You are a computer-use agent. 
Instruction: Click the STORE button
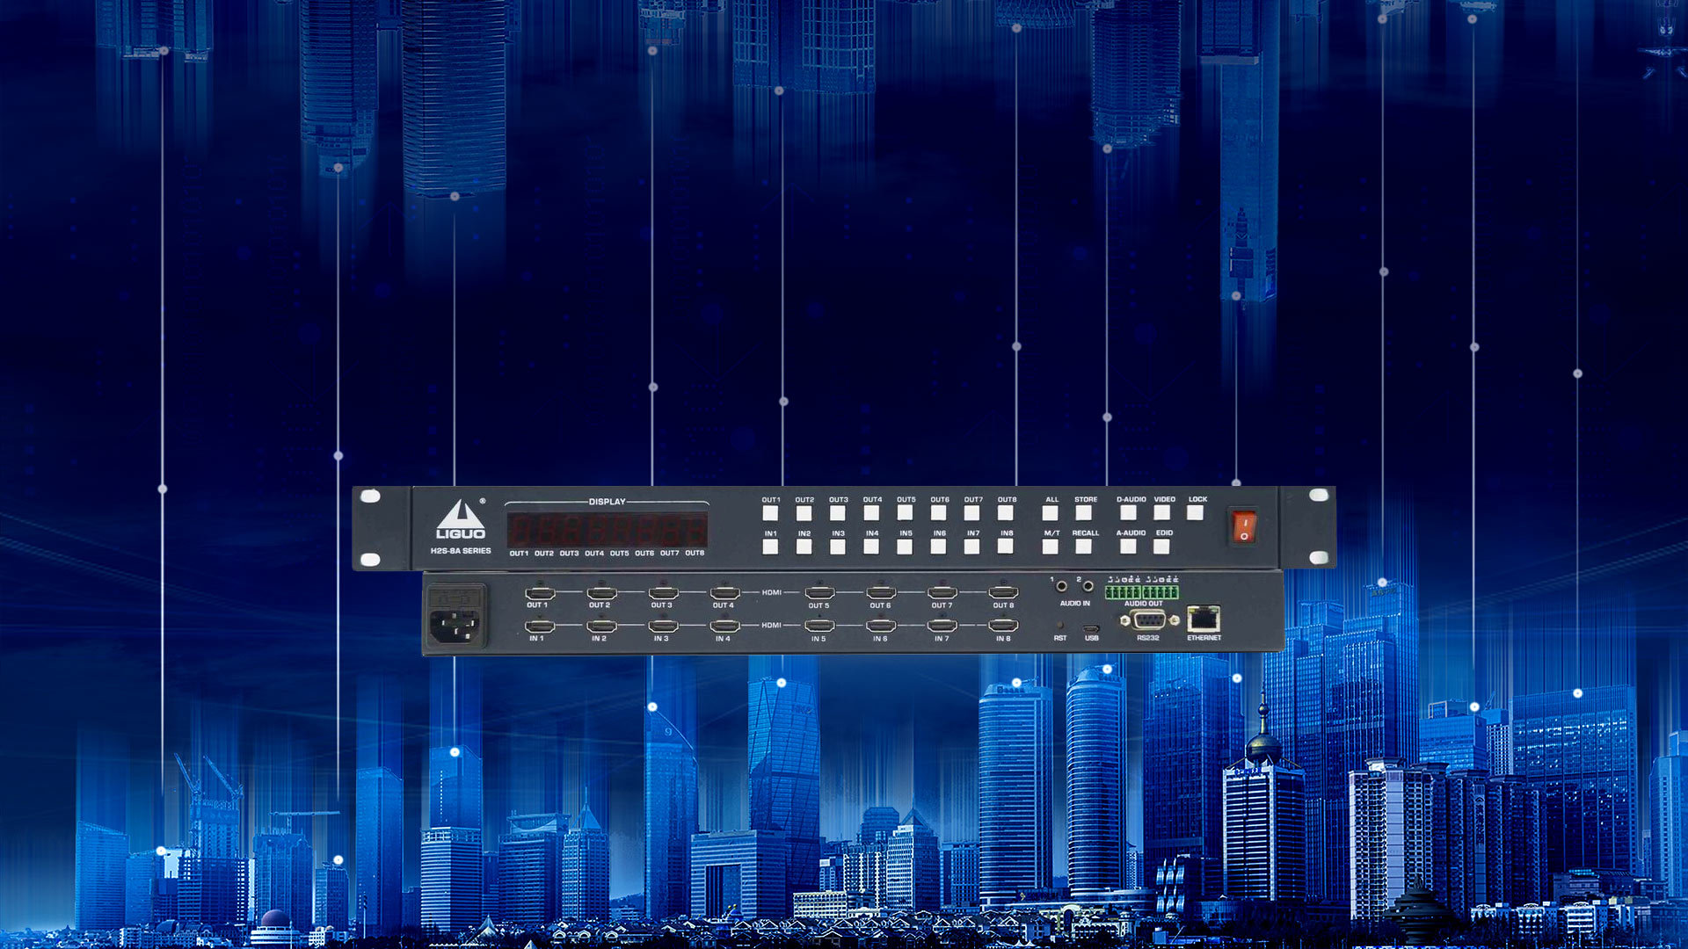coord(1084,513)
